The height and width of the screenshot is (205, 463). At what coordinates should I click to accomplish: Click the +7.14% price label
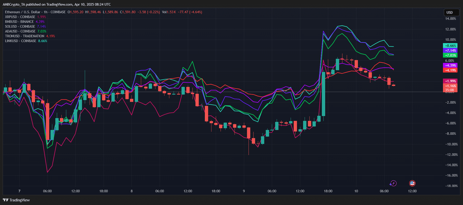[450, 51]
